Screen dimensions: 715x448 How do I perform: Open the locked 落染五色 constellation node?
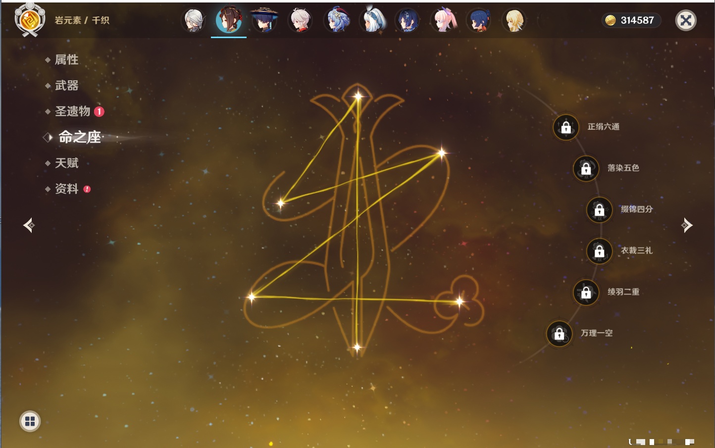coord(586,168)
